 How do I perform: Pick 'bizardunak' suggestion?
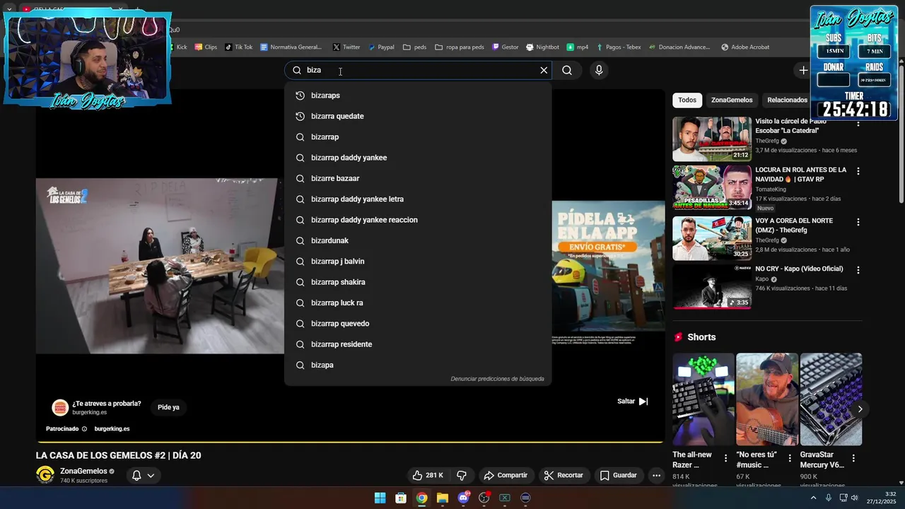click(x=418, y=240)
